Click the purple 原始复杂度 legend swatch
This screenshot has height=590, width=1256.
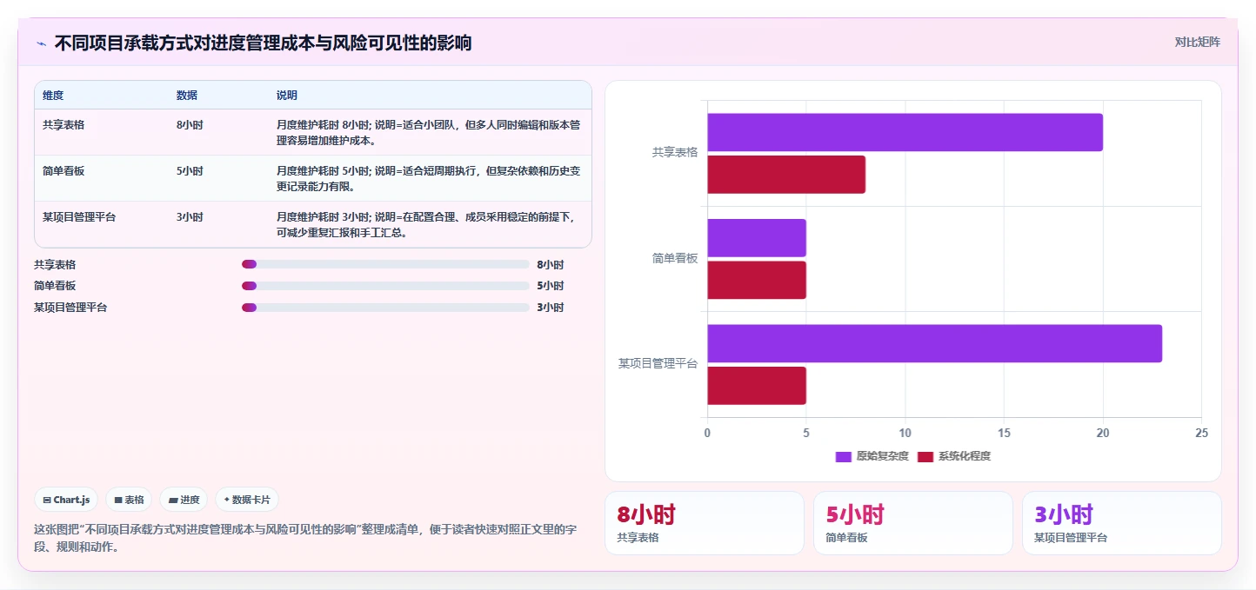844,456
